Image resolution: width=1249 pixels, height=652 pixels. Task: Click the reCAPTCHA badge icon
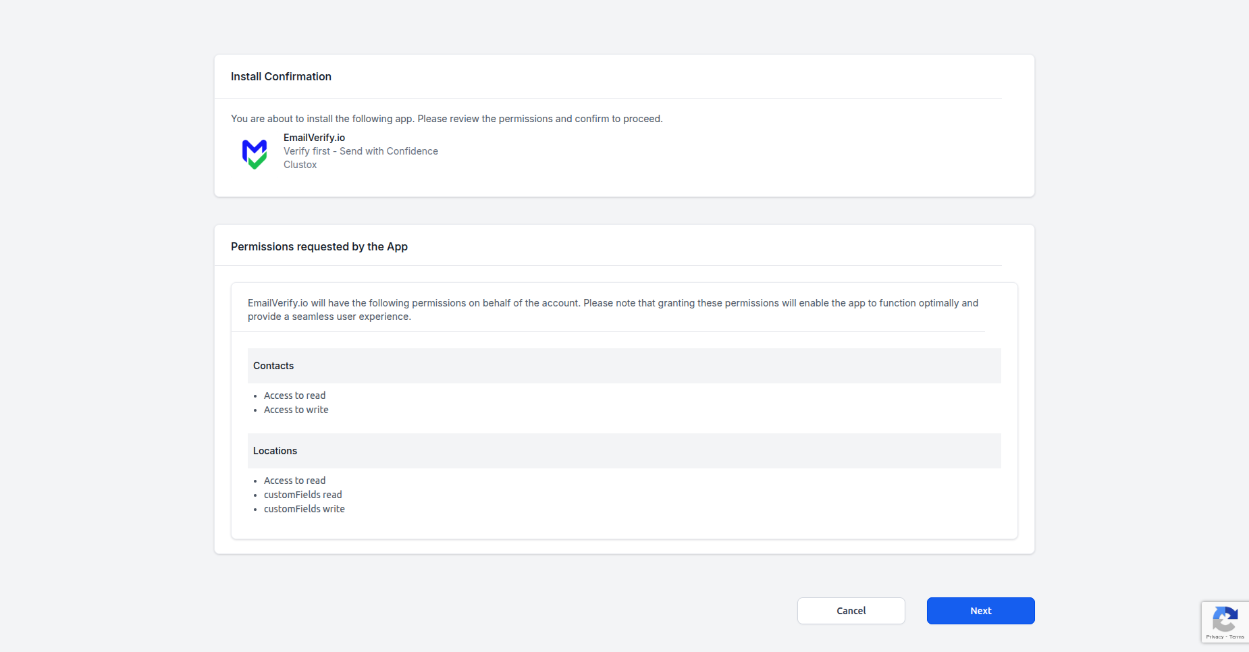point(1225,619)
